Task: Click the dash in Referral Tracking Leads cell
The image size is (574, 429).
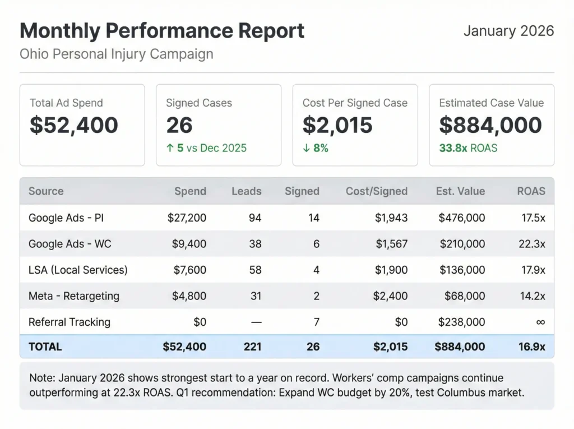Action: point(256,322)
